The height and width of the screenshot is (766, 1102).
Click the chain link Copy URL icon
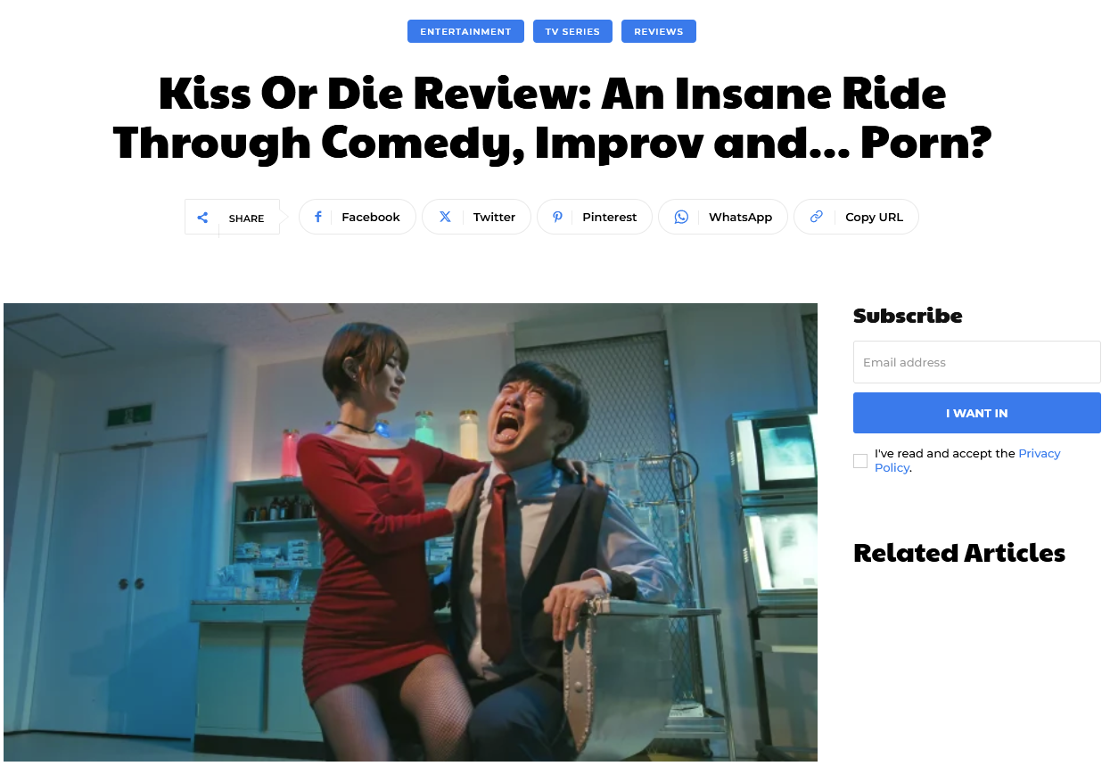click(816, 217)
